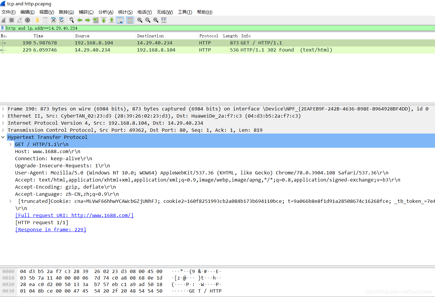435x297 pixels.
Task: Zoom in the packet text
Action: 140,20
